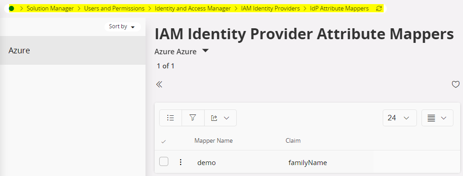Expand the Azure Azure record dropdown arrow

206,51
